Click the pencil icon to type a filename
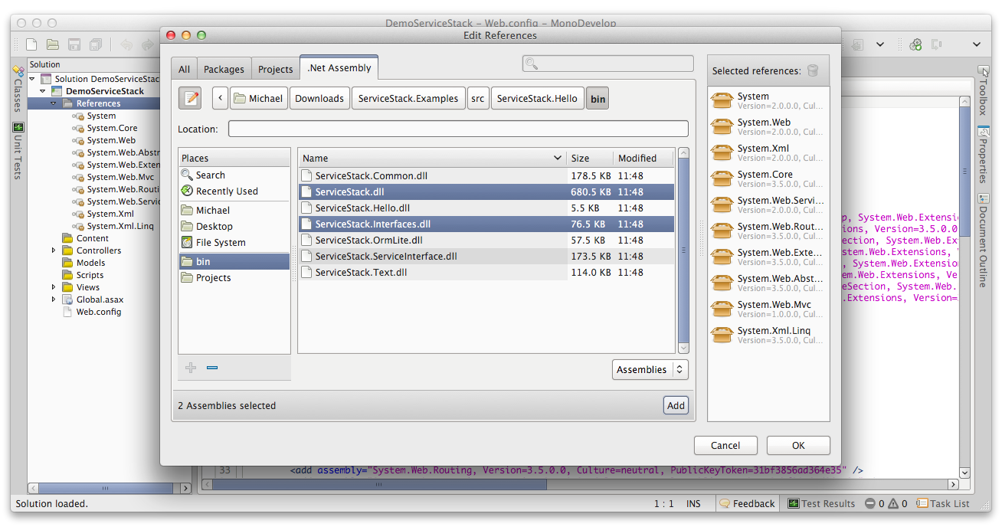The width and height of the screenshot is (1002, 527). tap(189, 97)
